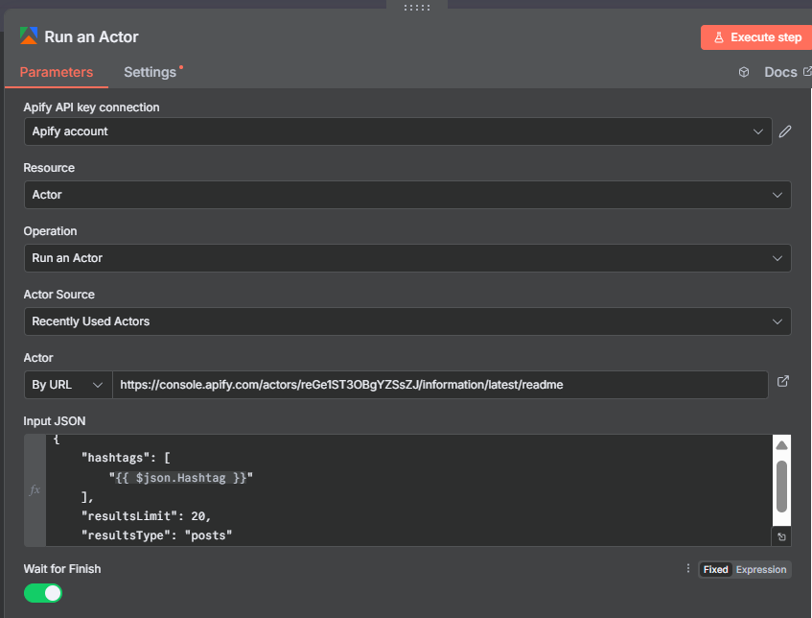The width and height of the screenshot is (812, 618).
Task: Click the Execute step button
Action: click(756, 37)
